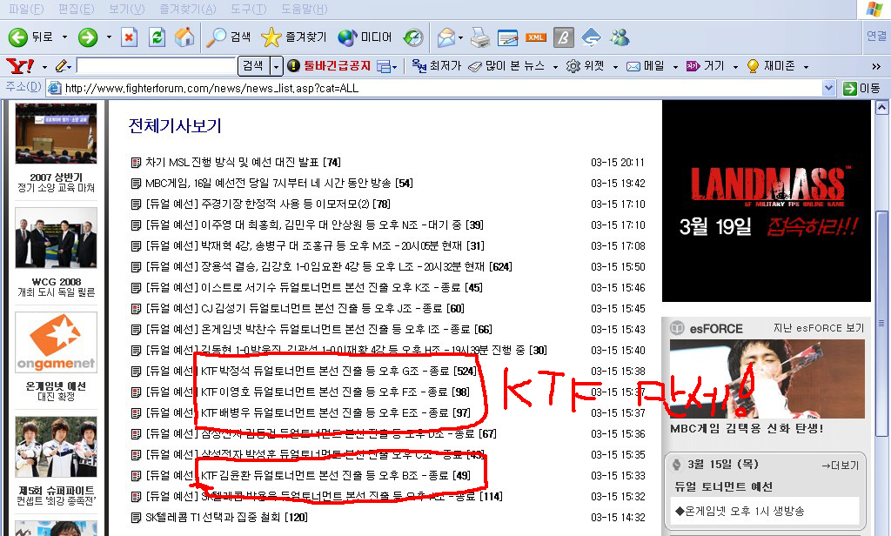
Task: Click the 최저가 lowest price button
Action: click(437, 66)
